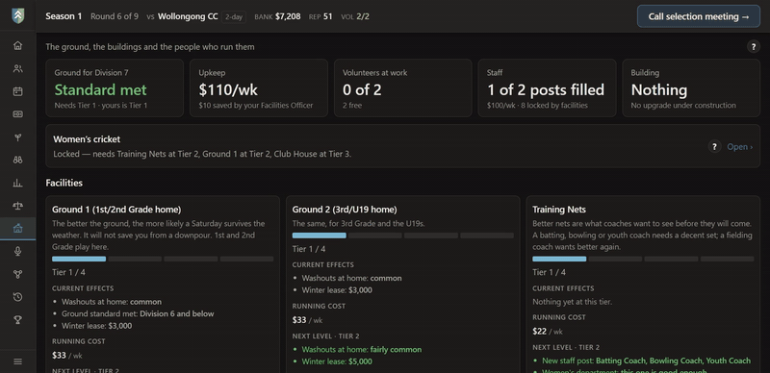Click the REP 51 value
Viewport: 770px width, 373px height.
[327, 16]
